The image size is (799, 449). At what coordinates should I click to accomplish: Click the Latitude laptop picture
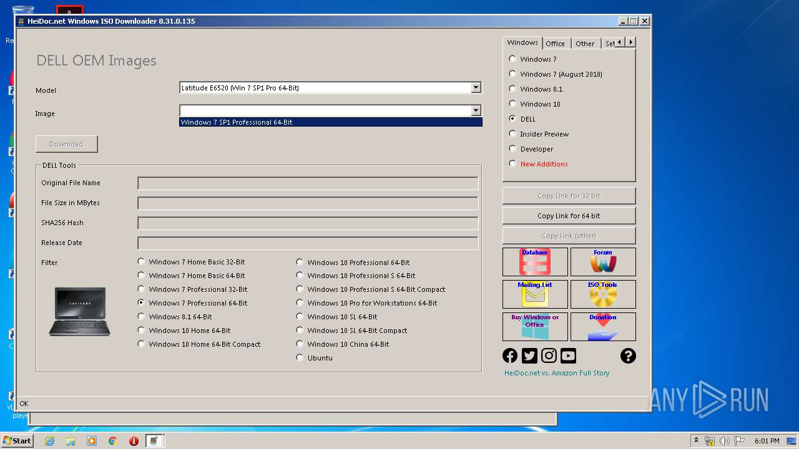coord(79,311)
